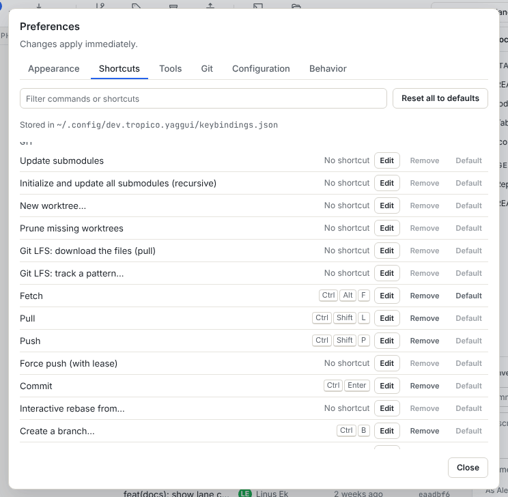
Task: Click Default in the Commit row
Action: pyautogui.click(x=469, y=386)
